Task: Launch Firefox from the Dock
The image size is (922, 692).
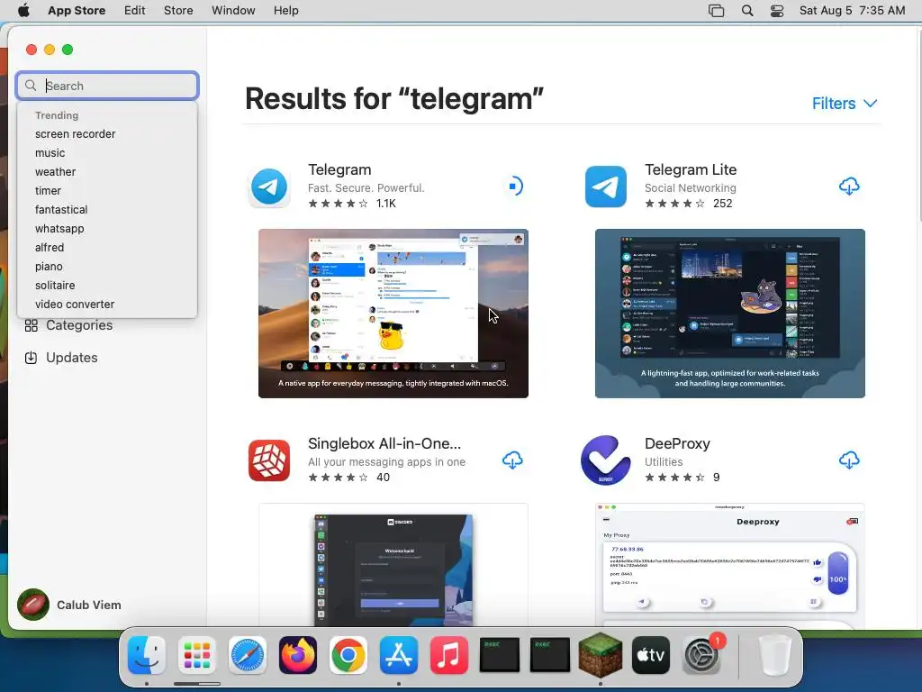Action: 297,655
